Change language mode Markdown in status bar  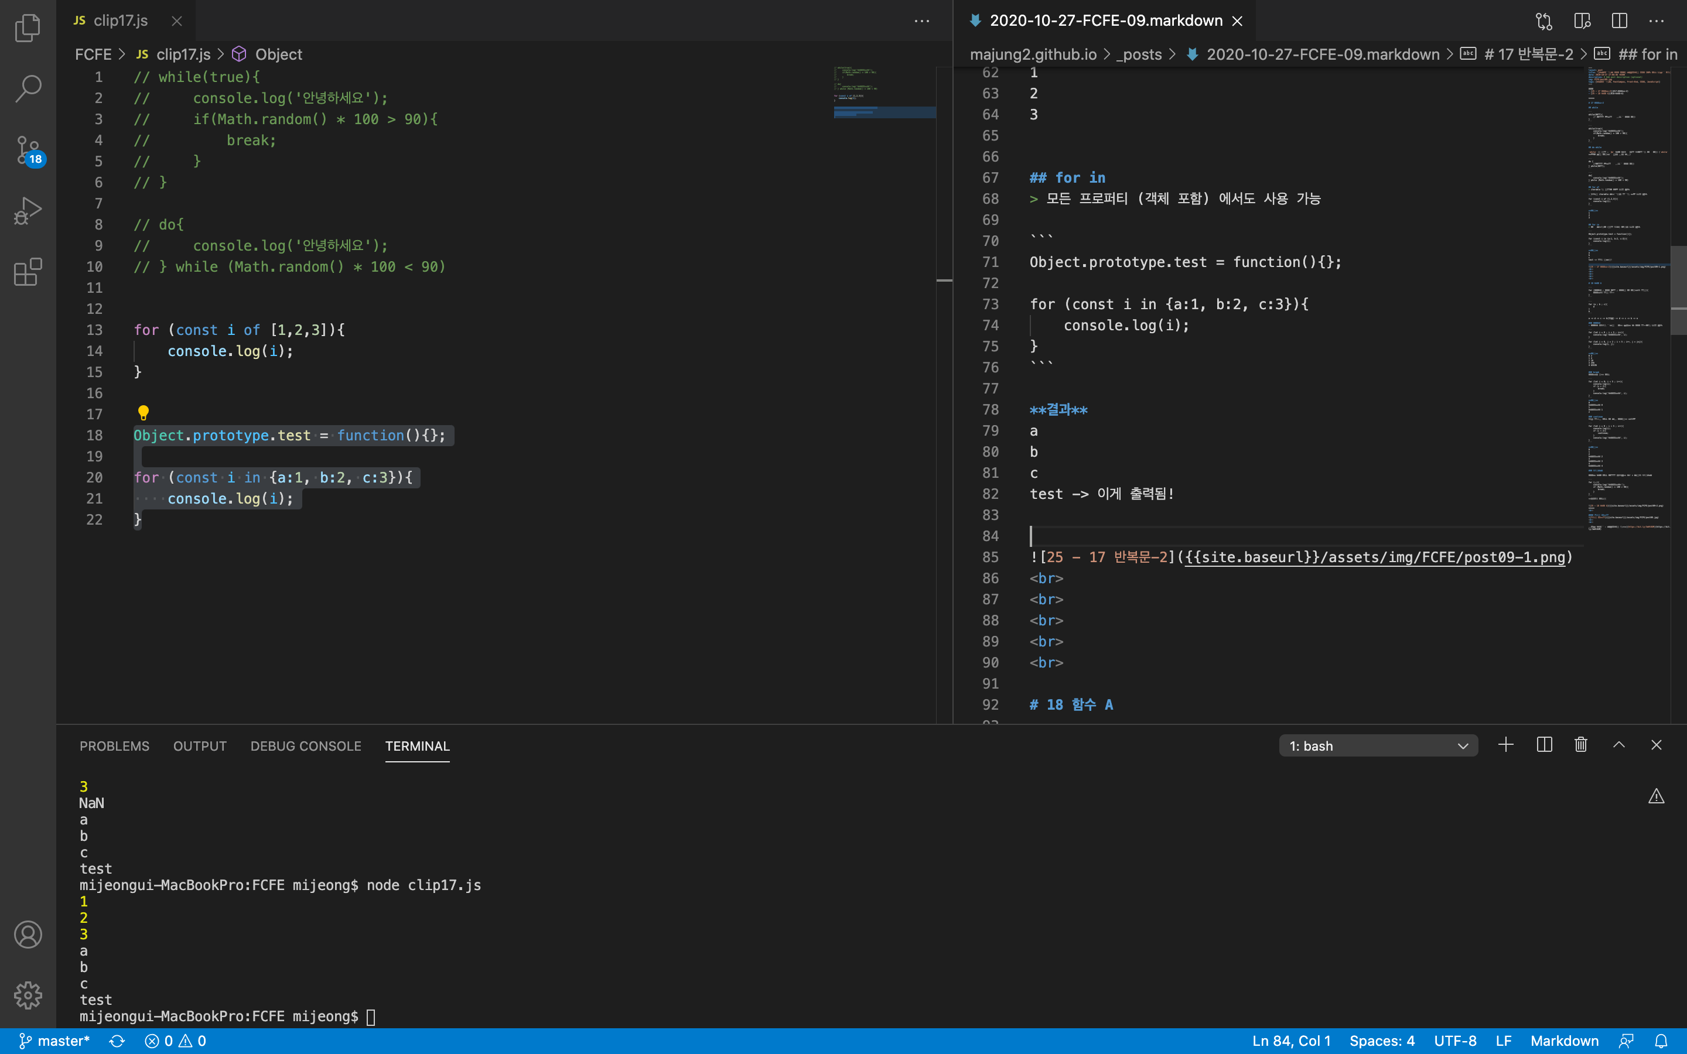point(1565,1041)
